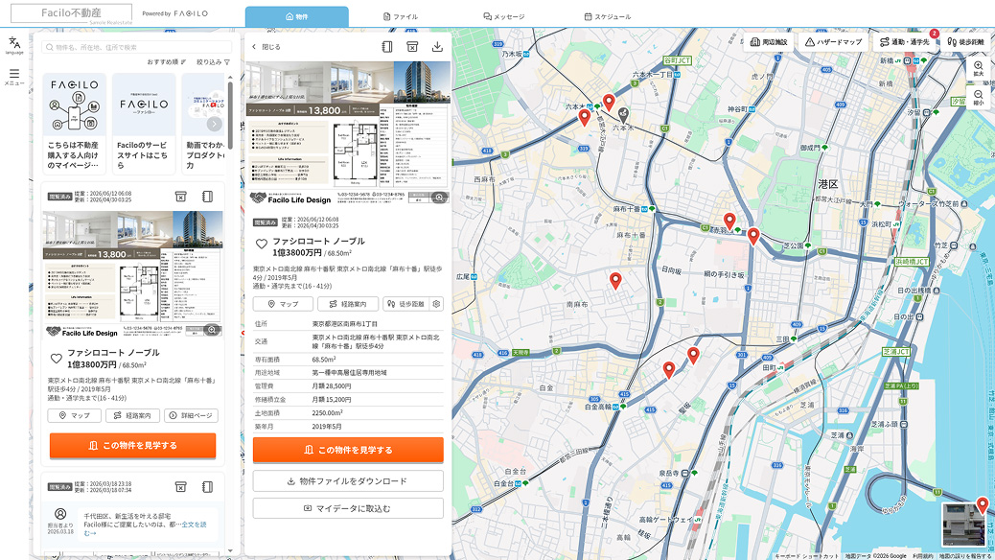Image resolution: width=995 pixels, height=560 pixels.
Task: Magnify the flyer with zoom icon in detail panel
Action: point(438,198)
